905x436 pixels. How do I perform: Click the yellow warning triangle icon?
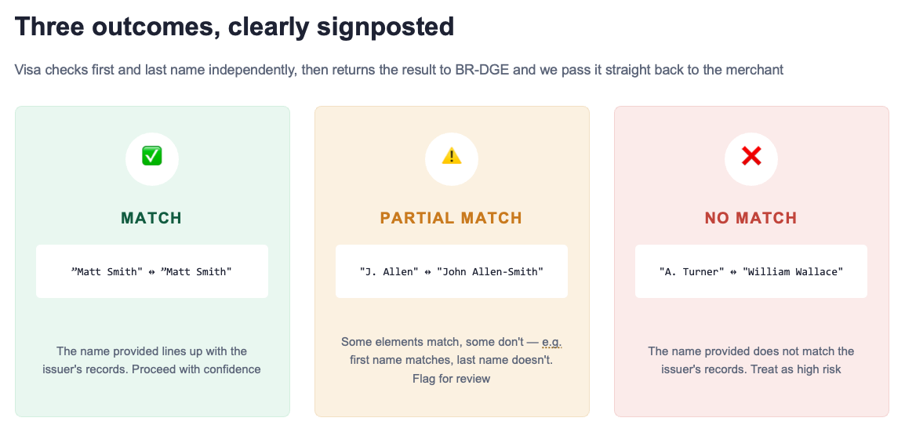452,156
